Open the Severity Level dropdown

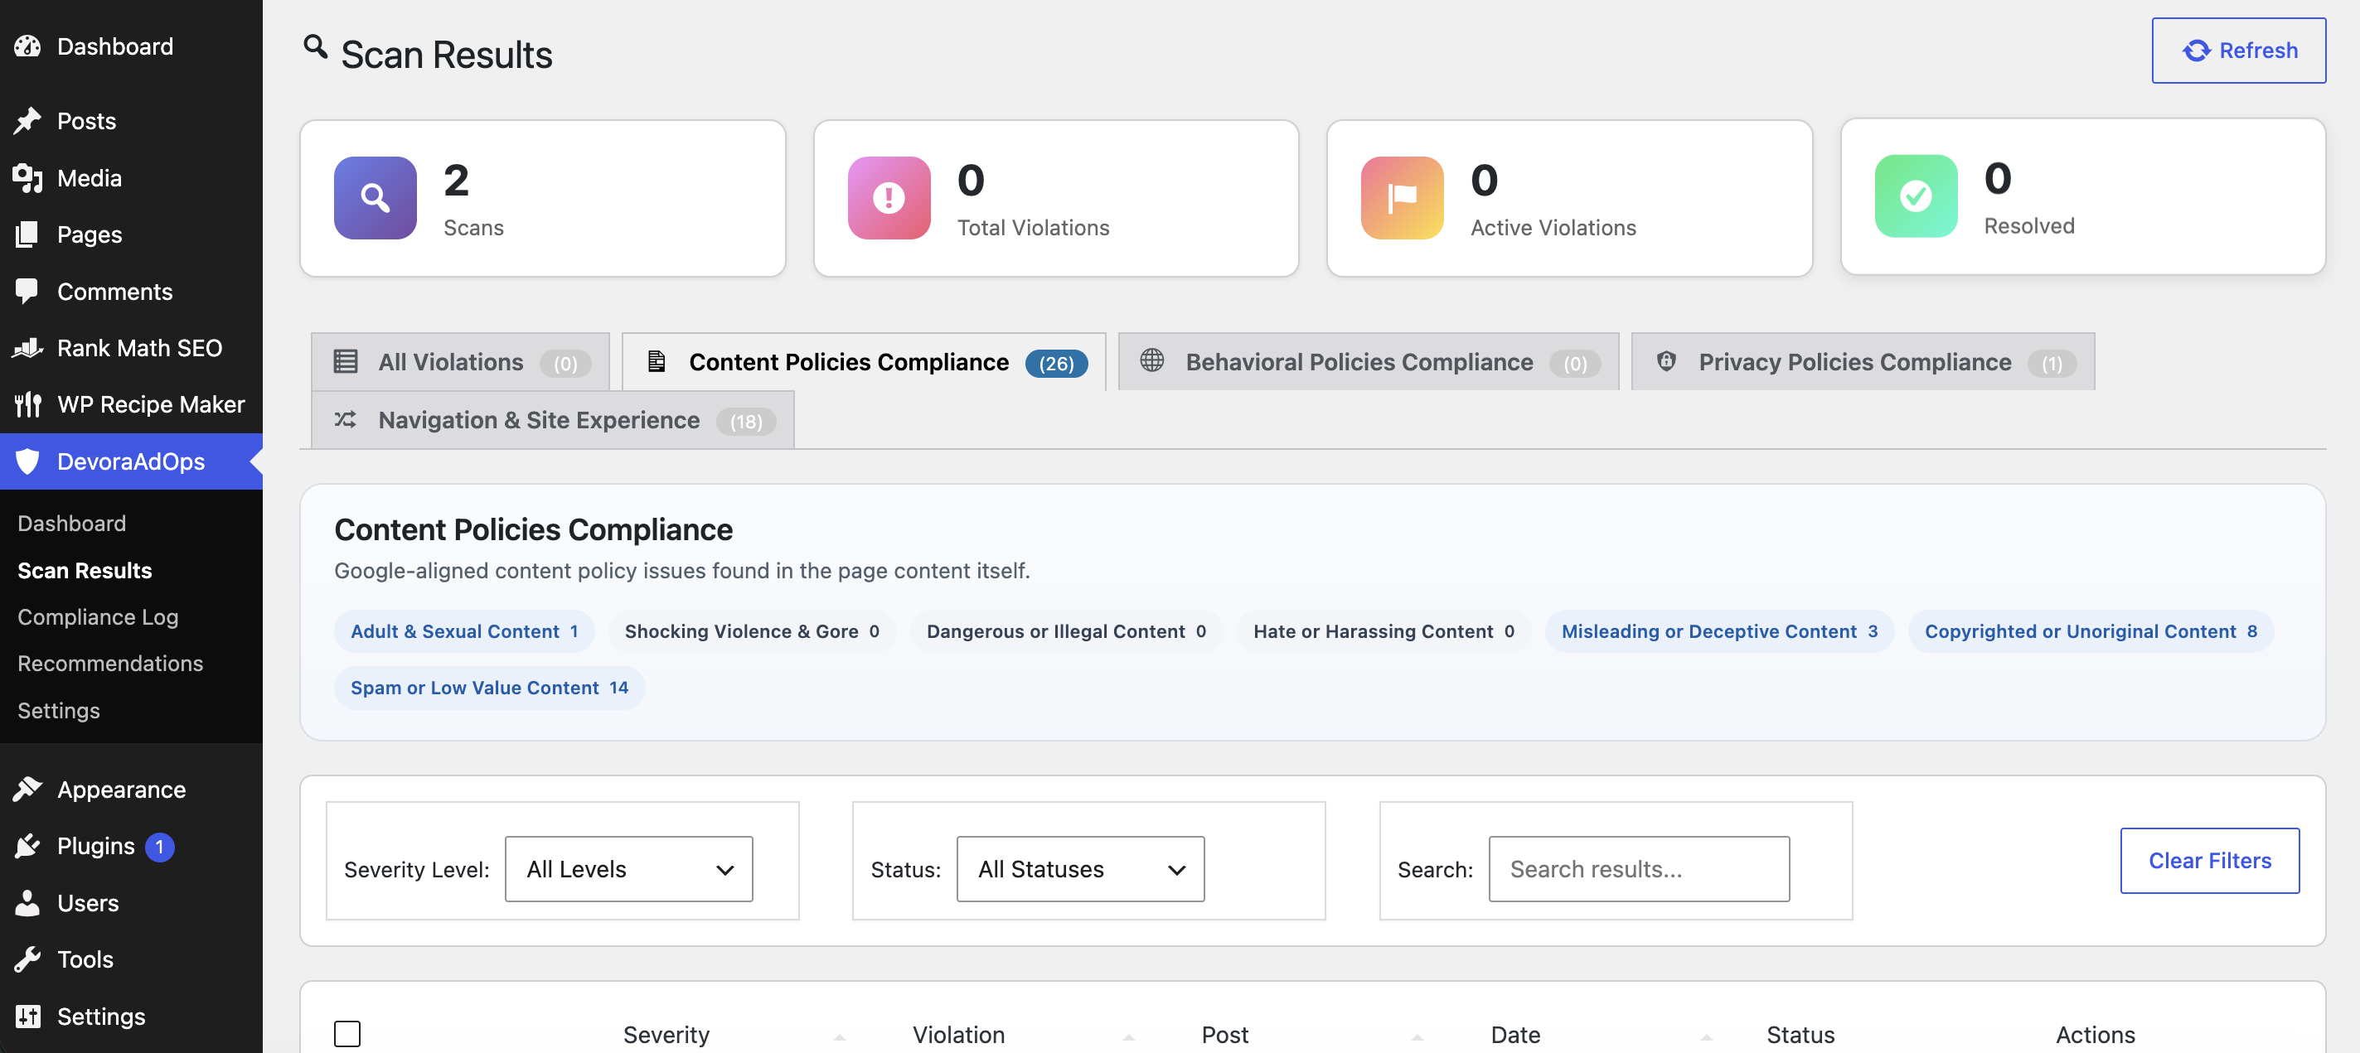point(628,869)
